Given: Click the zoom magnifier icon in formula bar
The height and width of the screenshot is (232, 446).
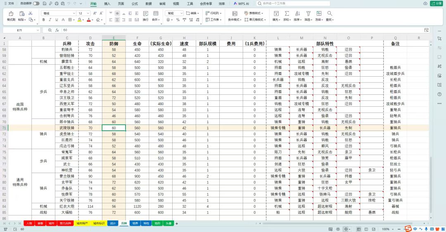Looking at the screenshot, I should point(50,30).
